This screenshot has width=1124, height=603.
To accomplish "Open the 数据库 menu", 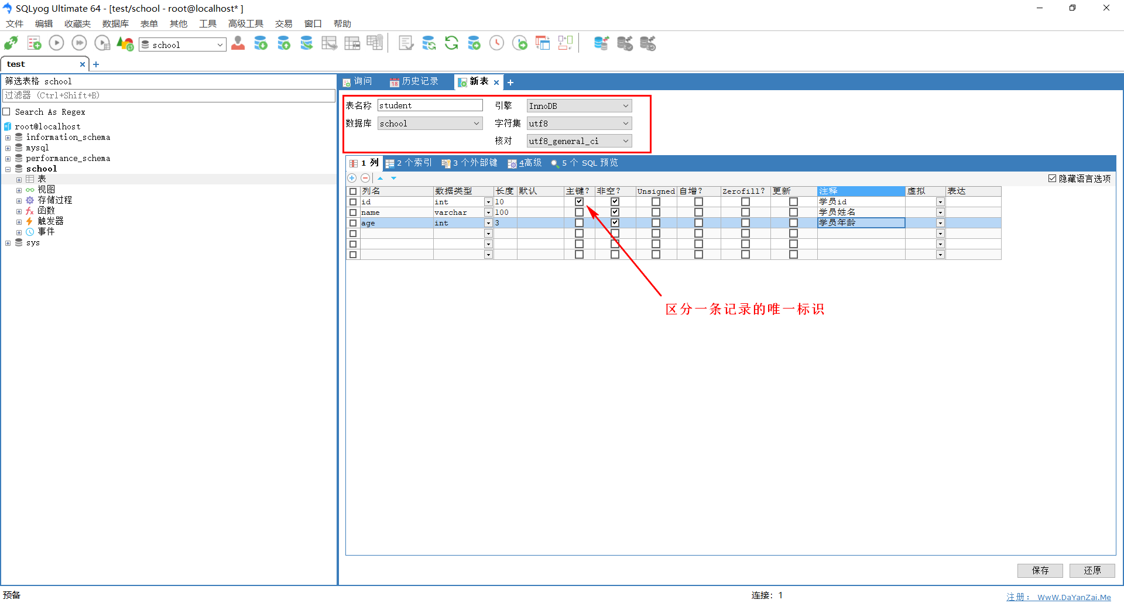I will (115, 24).
